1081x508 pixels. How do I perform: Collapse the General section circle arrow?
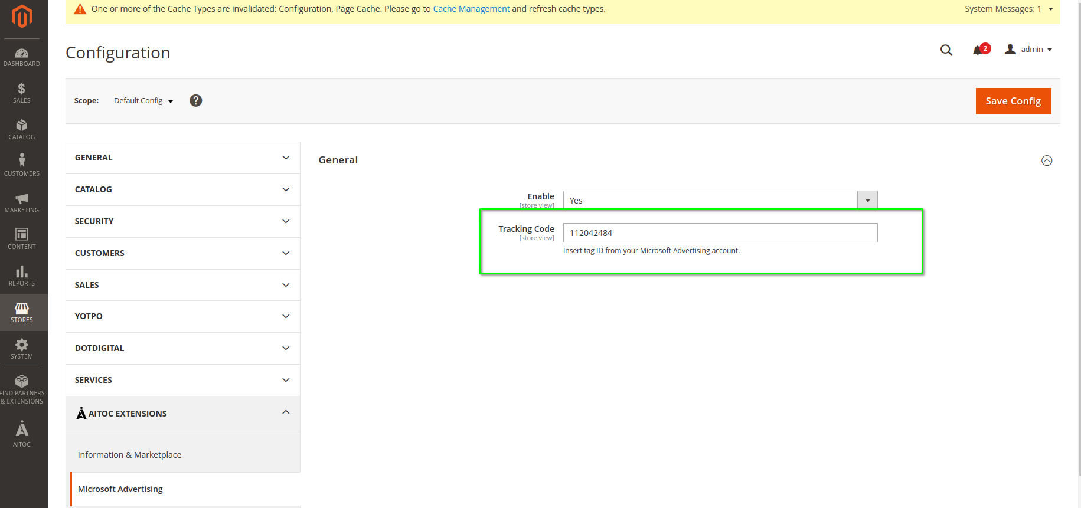pyautogui.click(x=1047, y=160)
